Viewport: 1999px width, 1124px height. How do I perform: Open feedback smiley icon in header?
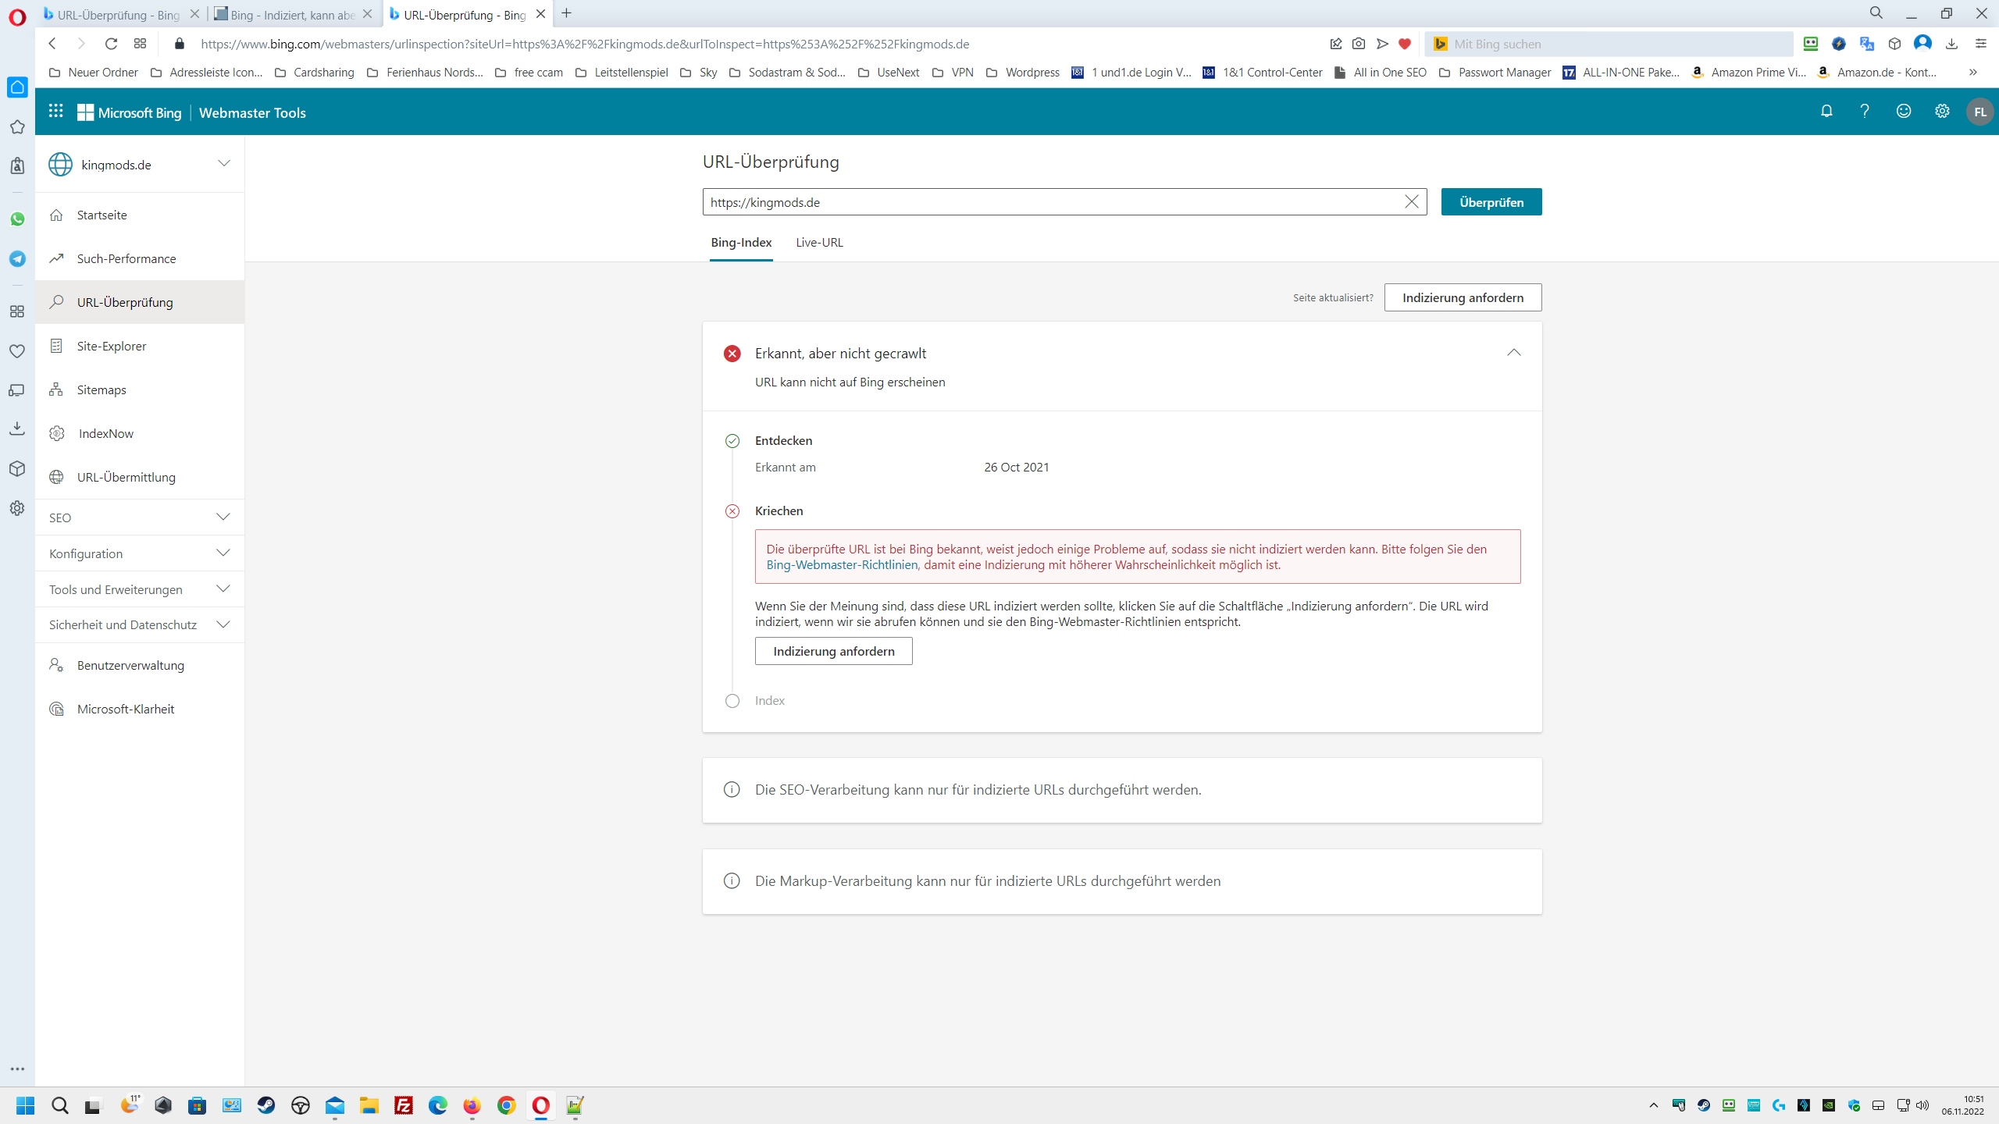1904,112
